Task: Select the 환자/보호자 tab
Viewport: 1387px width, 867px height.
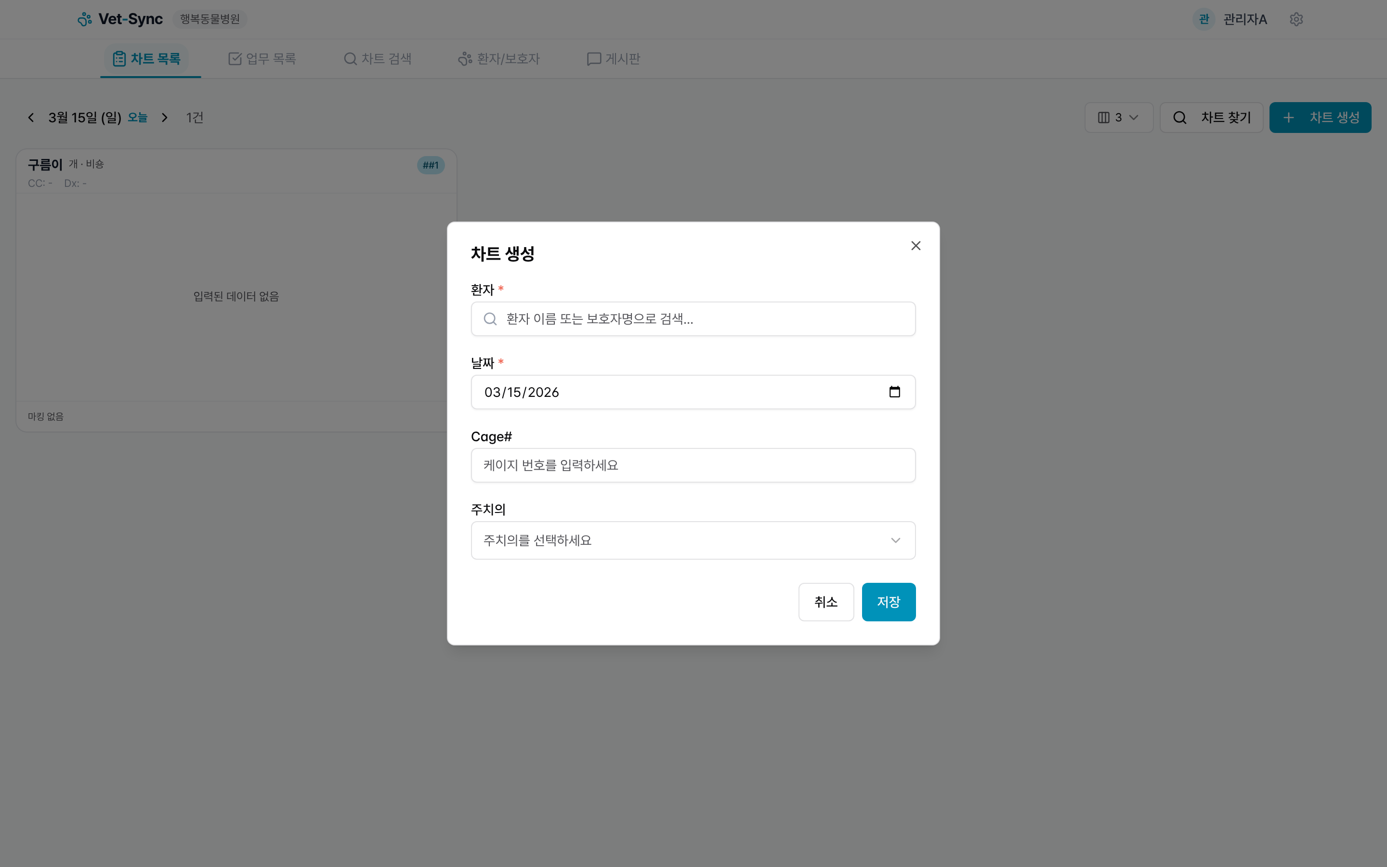Action: point(498,58)
